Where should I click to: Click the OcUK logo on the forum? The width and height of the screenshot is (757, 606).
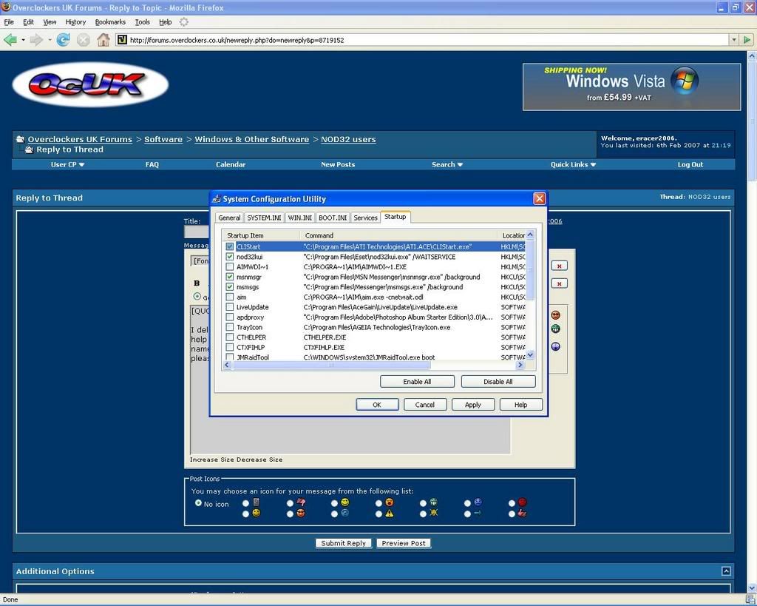coord(90,84)
